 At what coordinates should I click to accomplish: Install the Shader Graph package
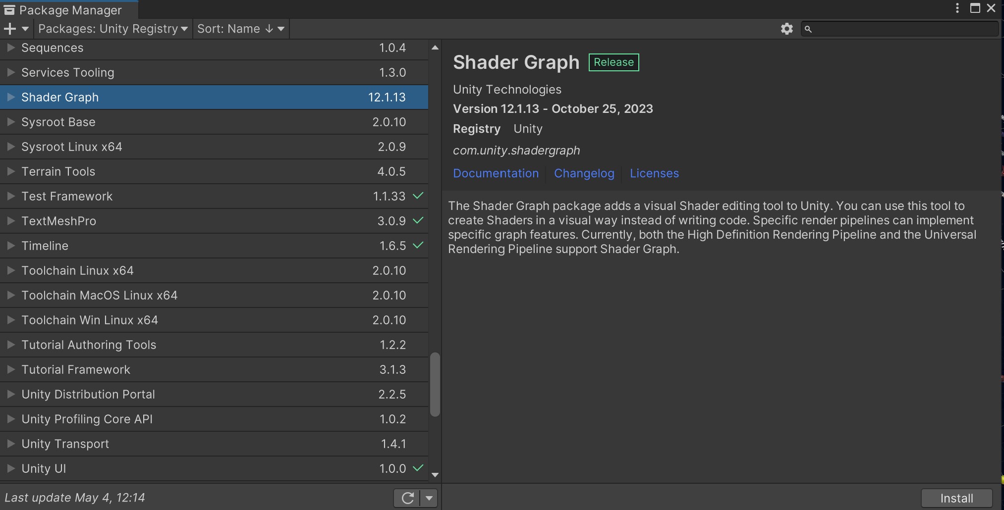[956, 498]
